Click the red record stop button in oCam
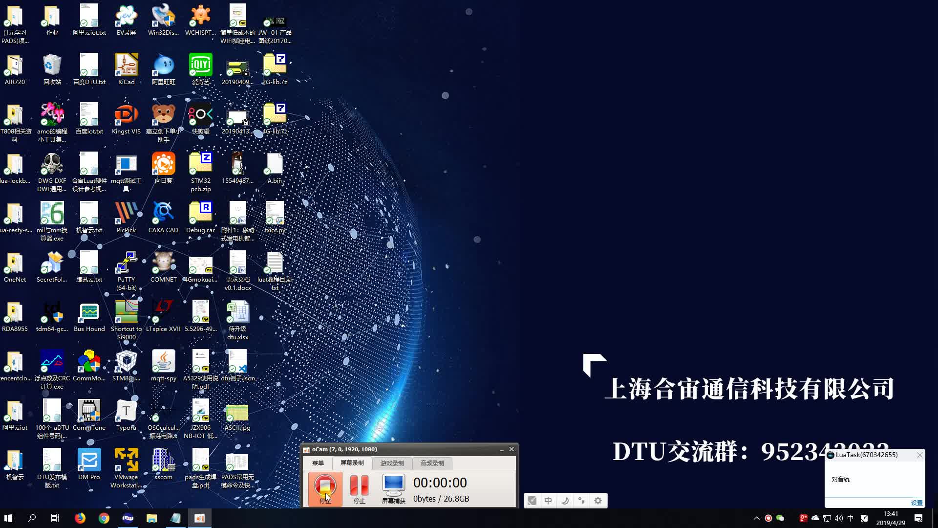The image size is (938, 528). click(x=325, y=488)
